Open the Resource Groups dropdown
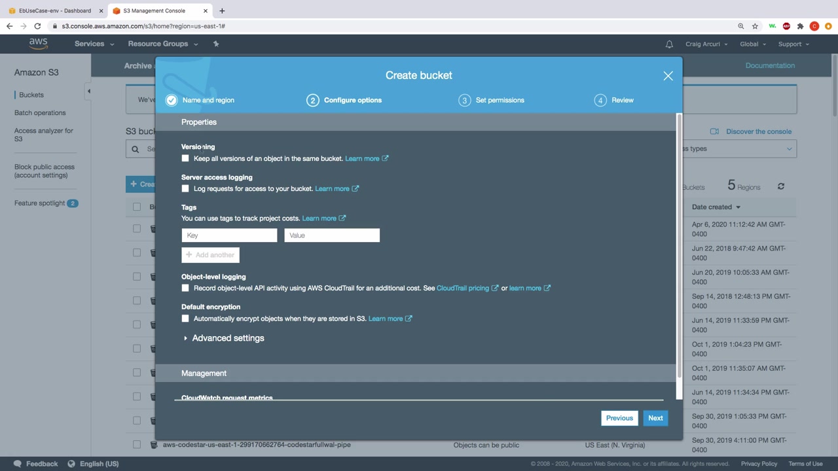The width and height of the screenshot is (838, 471). point(163,44)
